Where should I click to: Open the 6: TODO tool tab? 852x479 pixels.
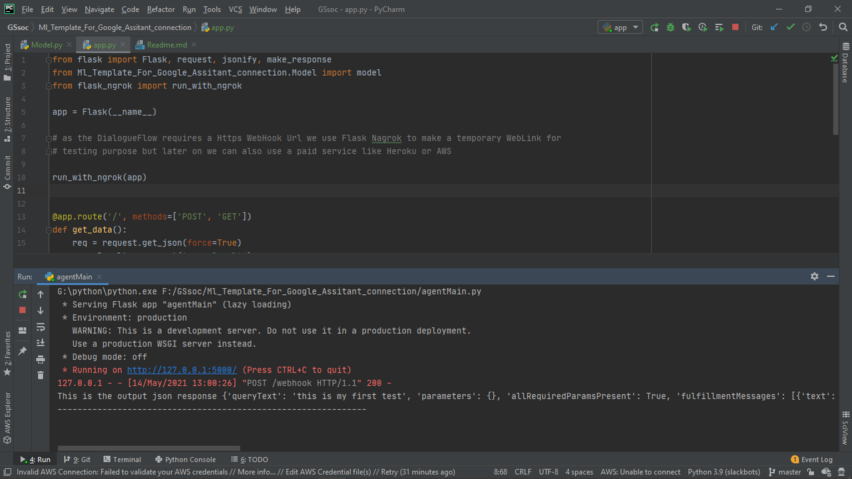coord(250,459)
